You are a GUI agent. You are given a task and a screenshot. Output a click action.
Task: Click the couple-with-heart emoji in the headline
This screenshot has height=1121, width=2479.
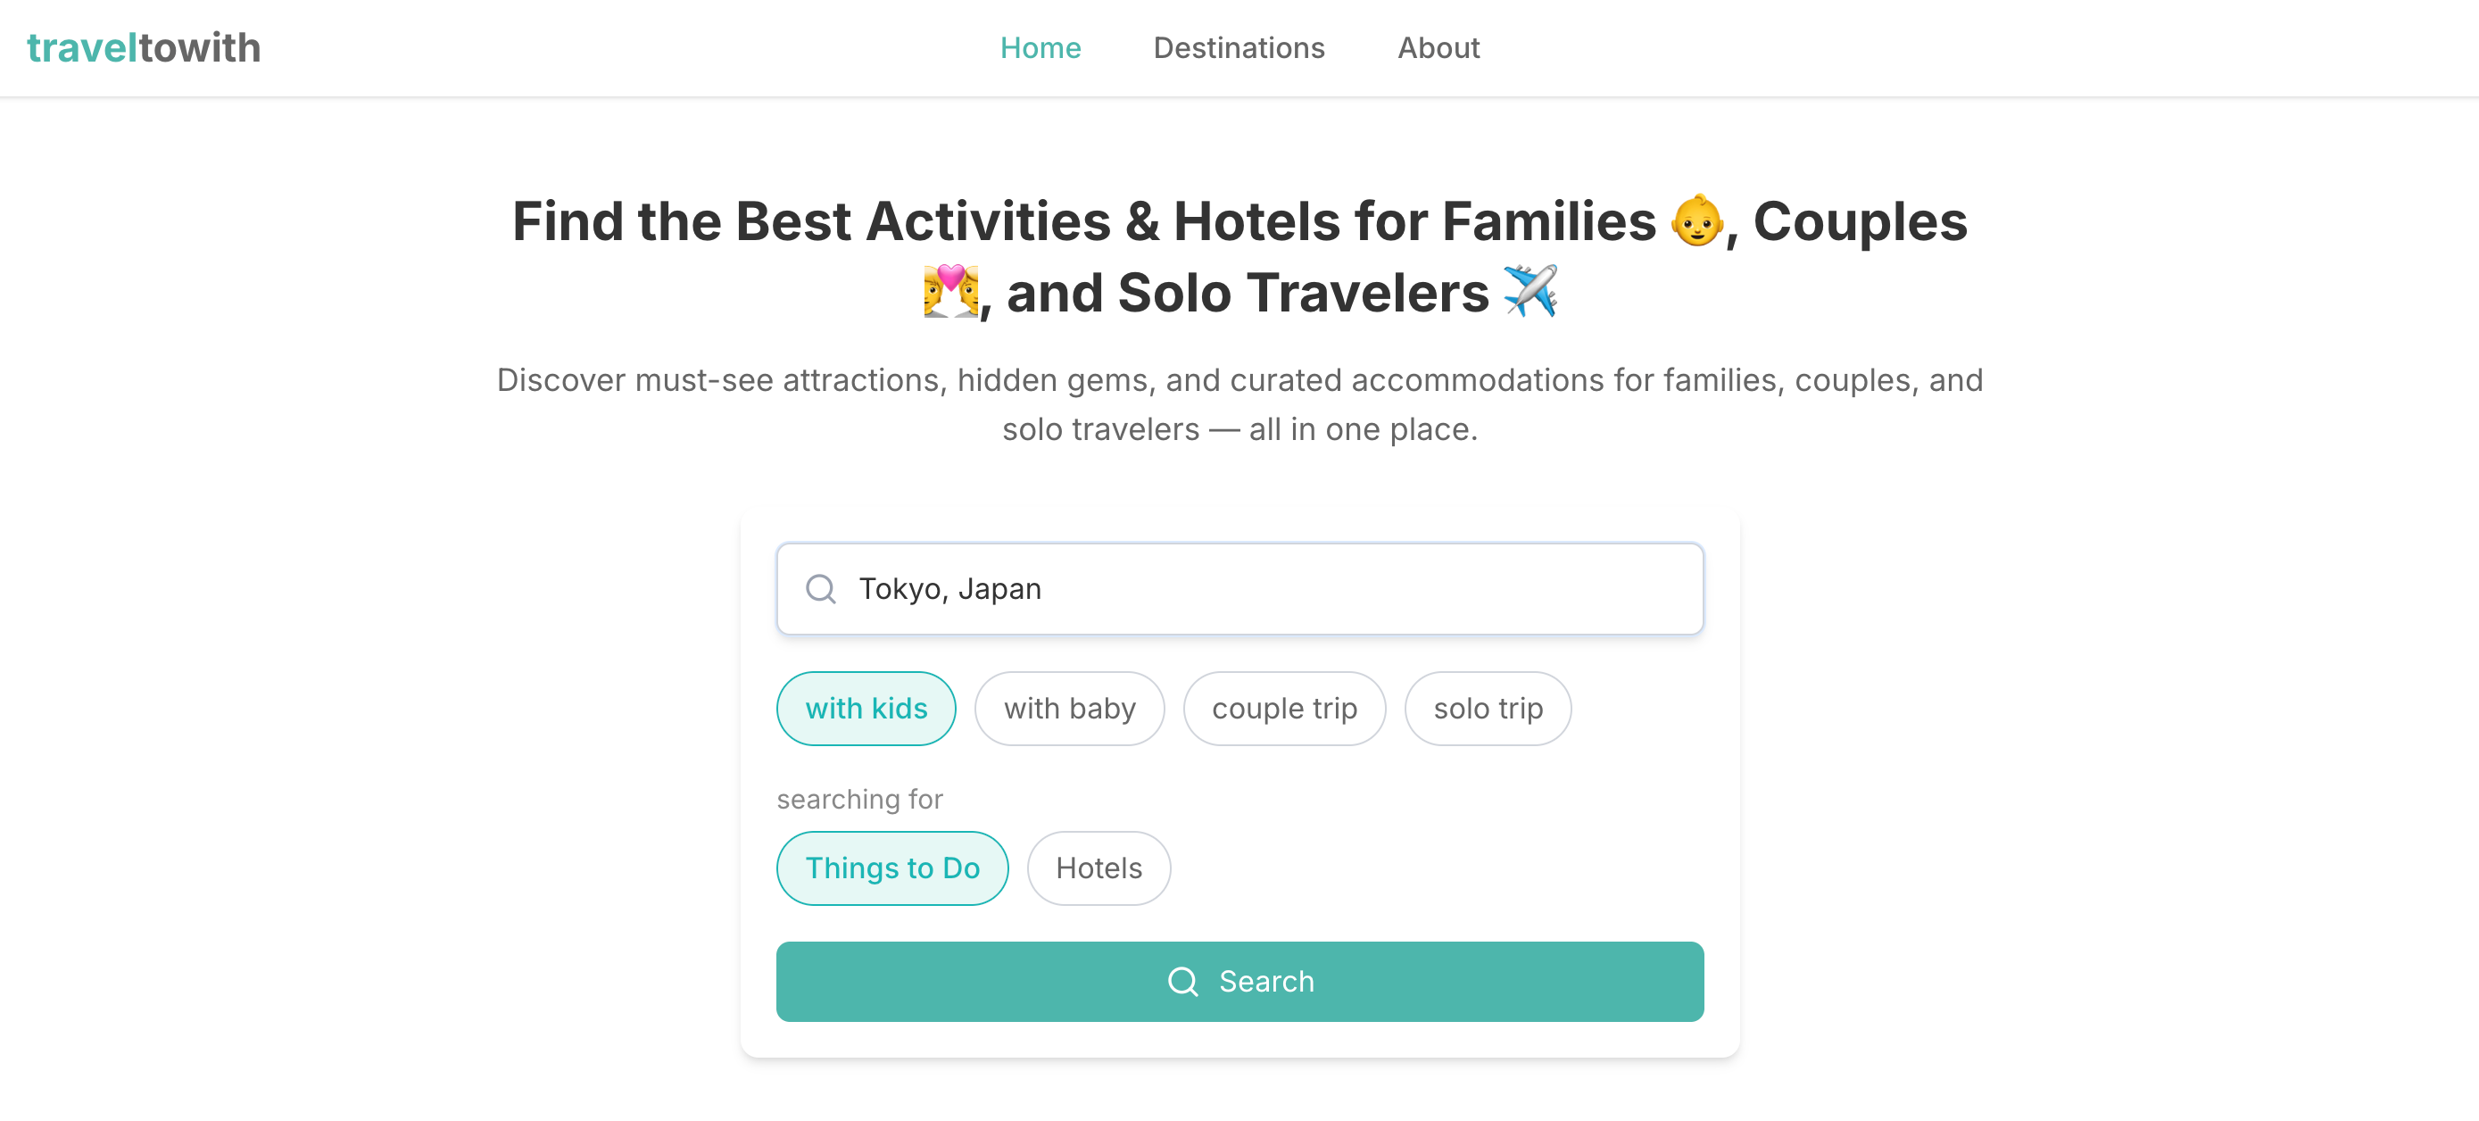tap(949, 292)
